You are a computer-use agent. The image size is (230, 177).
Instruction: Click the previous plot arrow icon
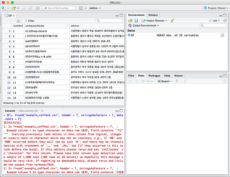(x=130, y=81)
